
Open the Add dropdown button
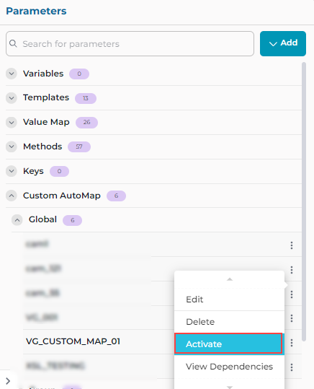(x=283, y=43)
